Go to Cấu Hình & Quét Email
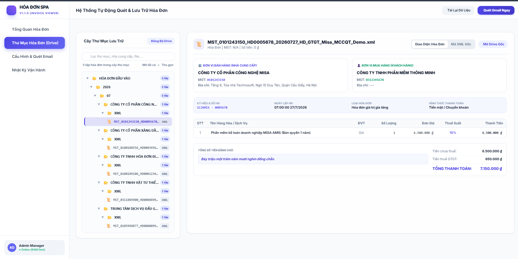The width and height of the screenshot is (518, 259). tap(34, 56)
